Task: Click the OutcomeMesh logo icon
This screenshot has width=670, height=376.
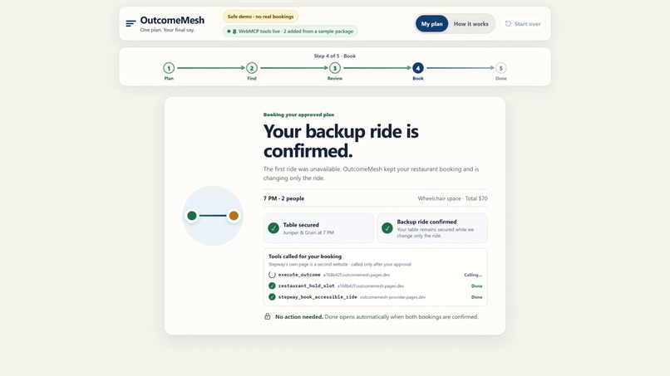Action: [x=131, y=23]
